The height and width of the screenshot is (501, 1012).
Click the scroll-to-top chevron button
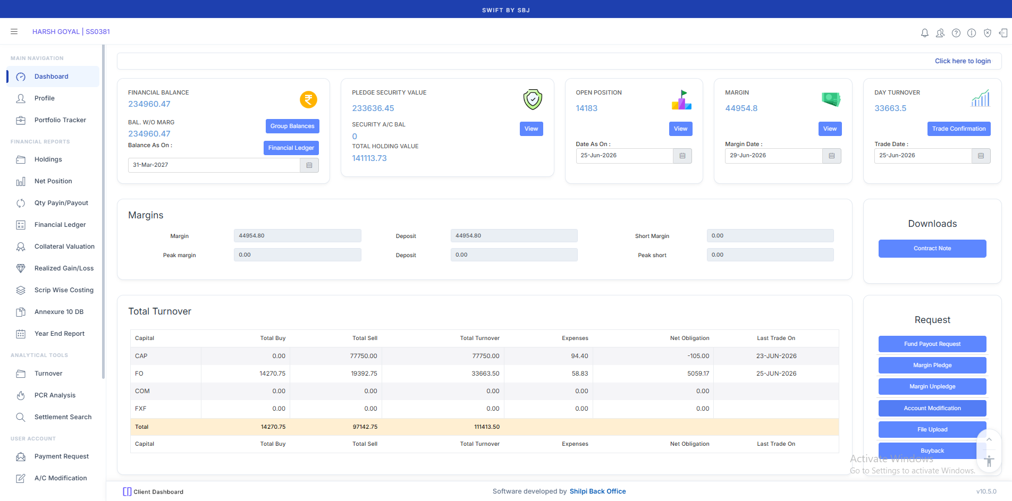[989, 439]
